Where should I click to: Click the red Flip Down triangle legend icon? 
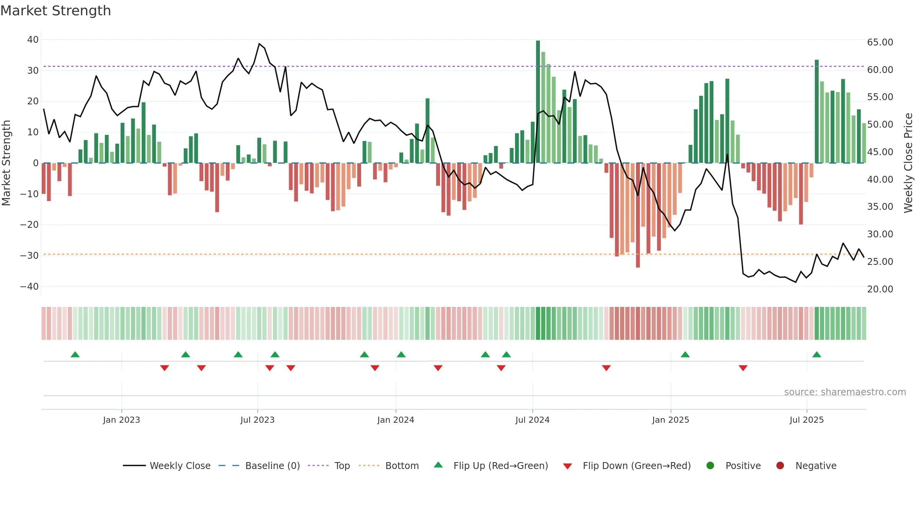tap(567, 466)
